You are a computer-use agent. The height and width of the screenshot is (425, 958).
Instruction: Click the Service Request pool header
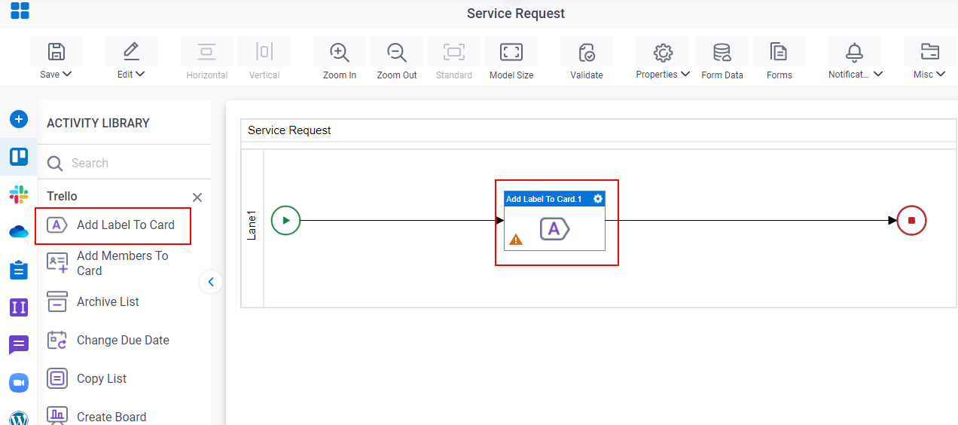click(599, 130)
